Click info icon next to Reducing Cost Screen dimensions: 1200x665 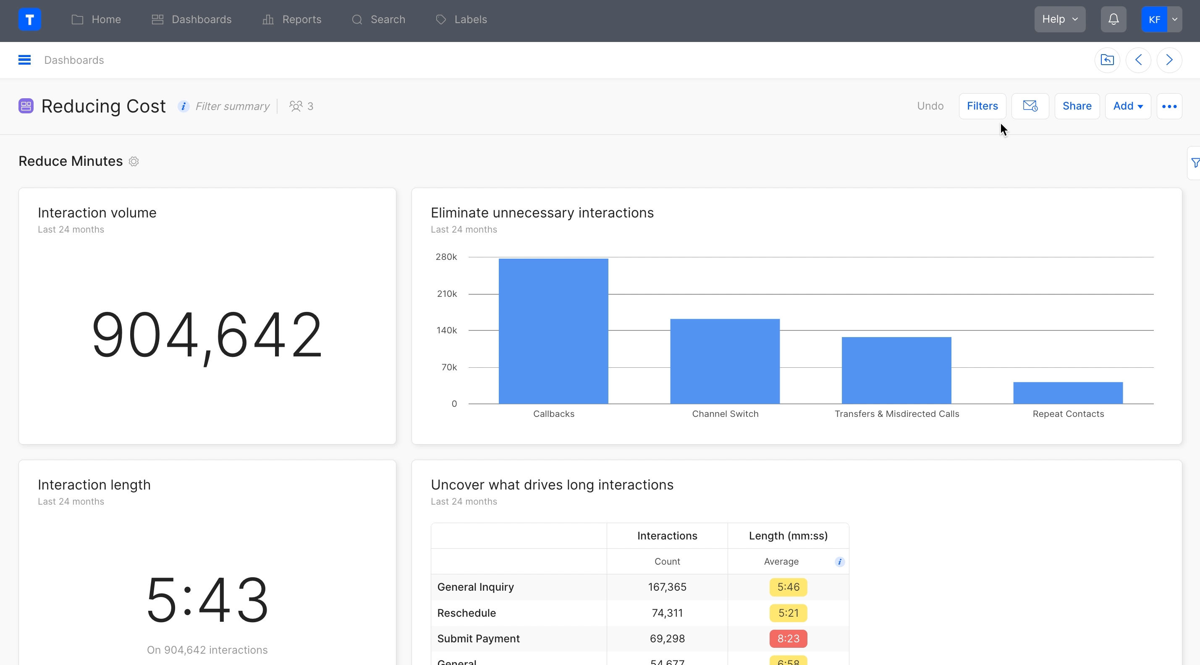pyautogui.click(x=183, y=107)
